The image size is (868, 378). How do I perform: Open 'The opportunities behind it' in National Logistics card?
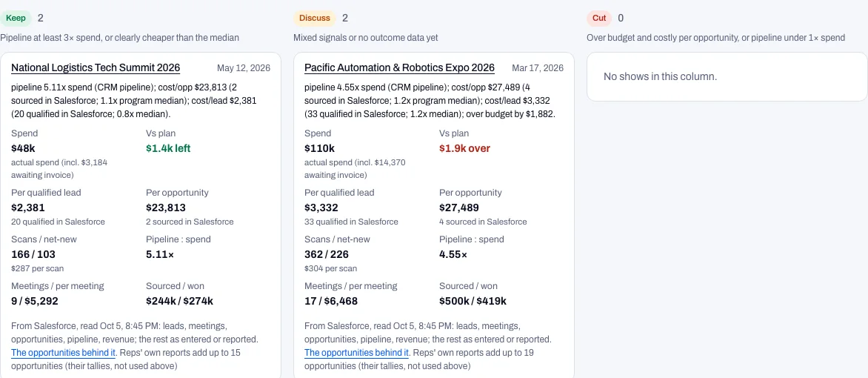[64, 353]
